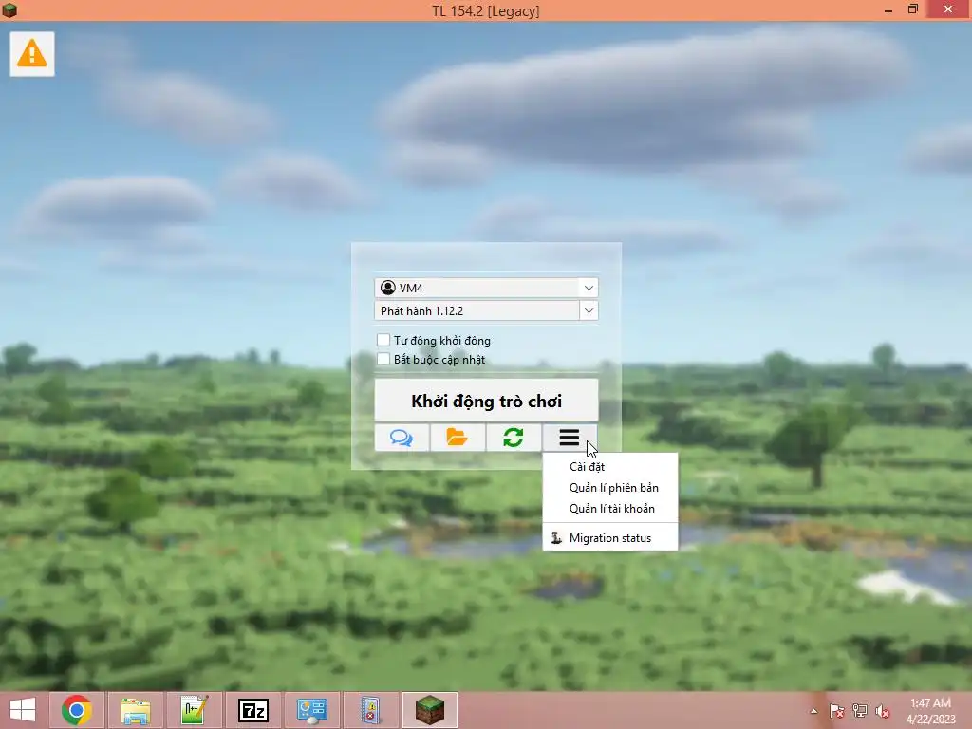Open the Phát hành 1.12.2 version combo box

coord(486,310)
